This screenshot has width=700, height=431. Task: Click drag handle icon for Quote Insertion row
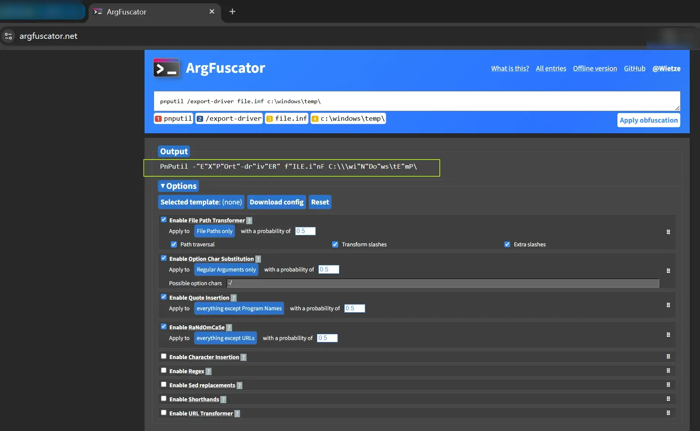[x=668, y=305]
